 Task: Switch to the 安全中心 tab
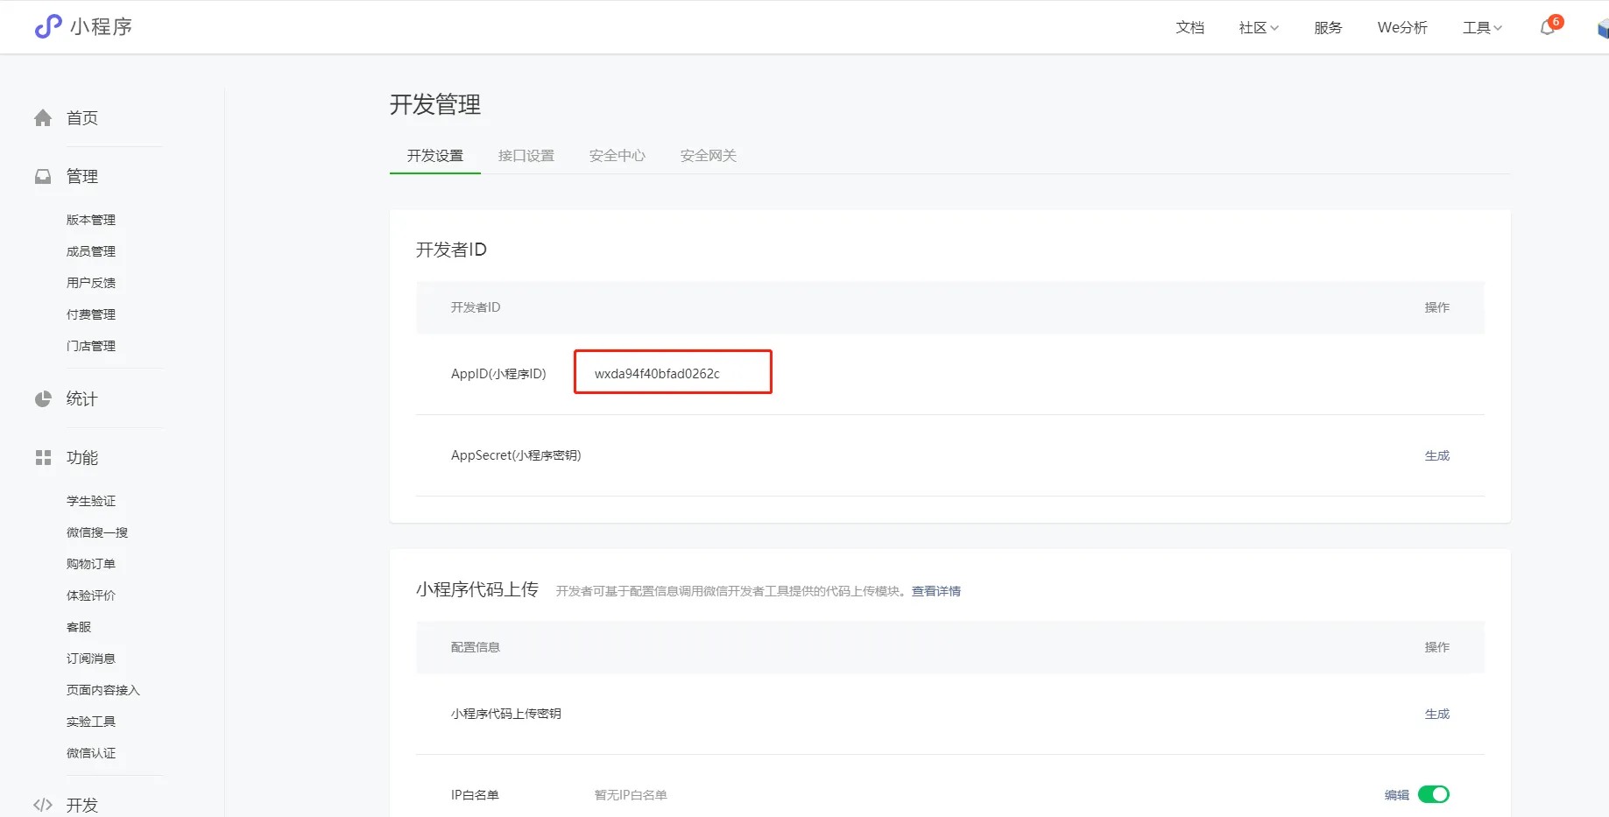tap(617, 156)
